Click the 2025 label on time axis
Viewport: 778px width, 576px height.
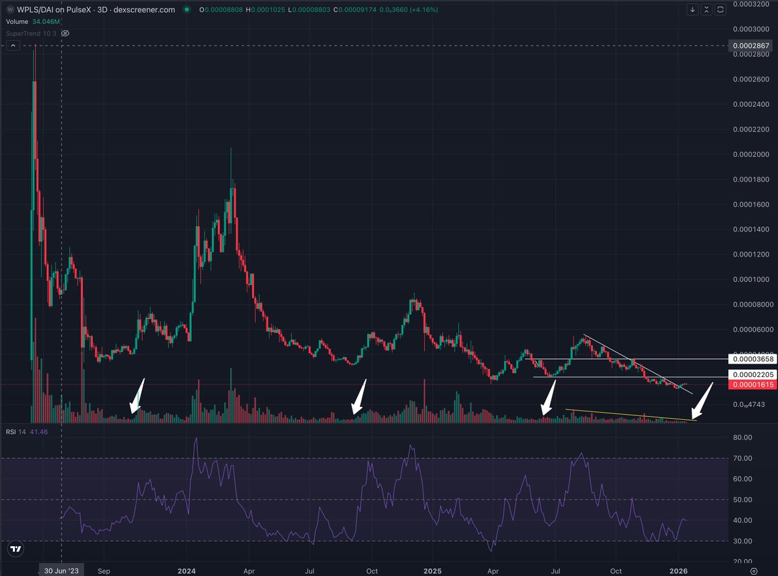tap(432, 571)
